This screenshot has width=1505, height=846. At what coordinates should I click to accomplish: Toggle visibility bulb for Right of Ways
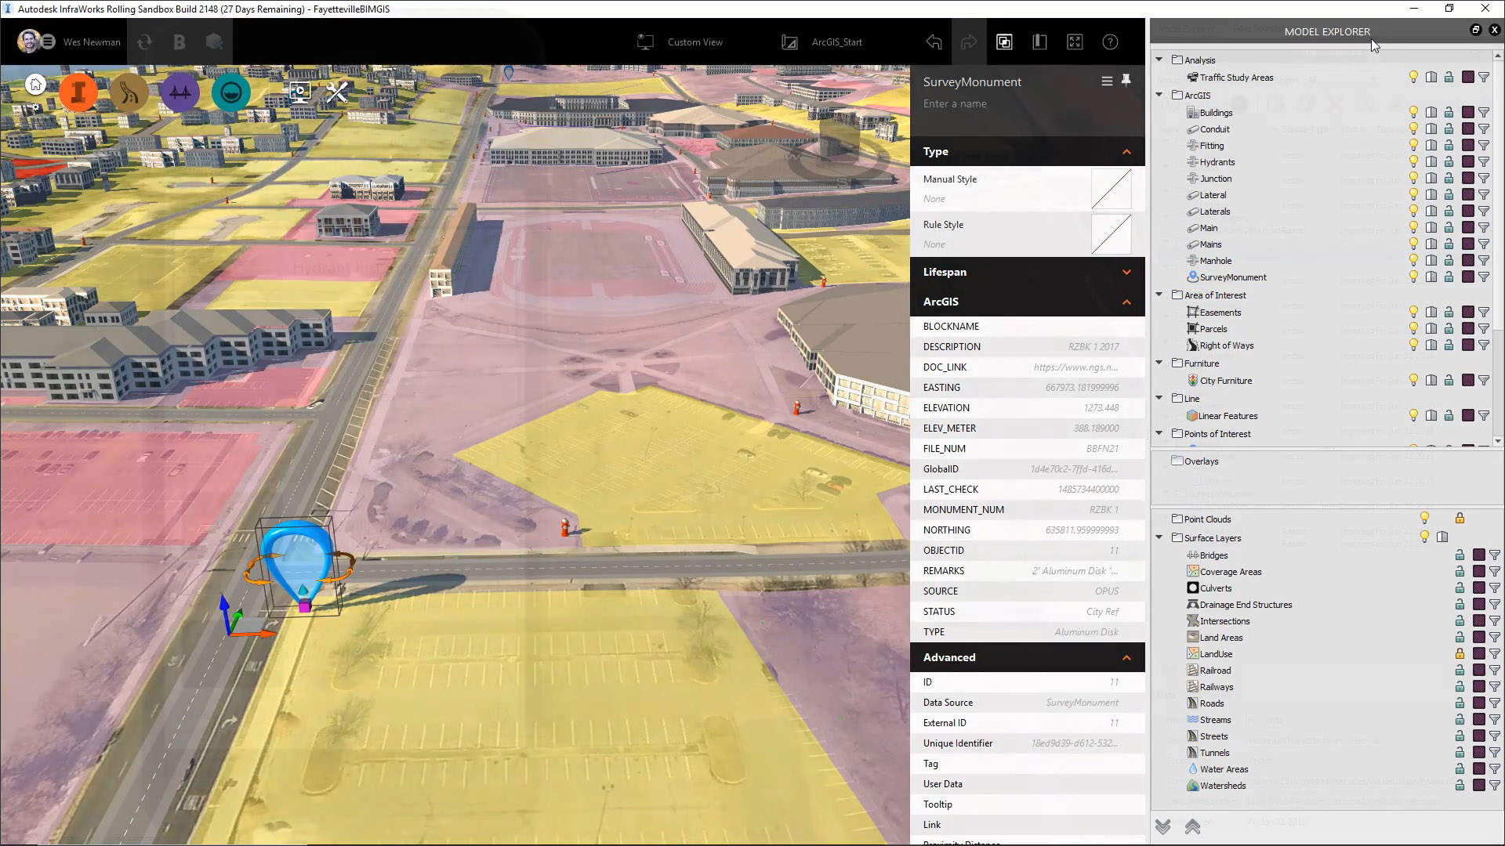(x=1413, y=345)
